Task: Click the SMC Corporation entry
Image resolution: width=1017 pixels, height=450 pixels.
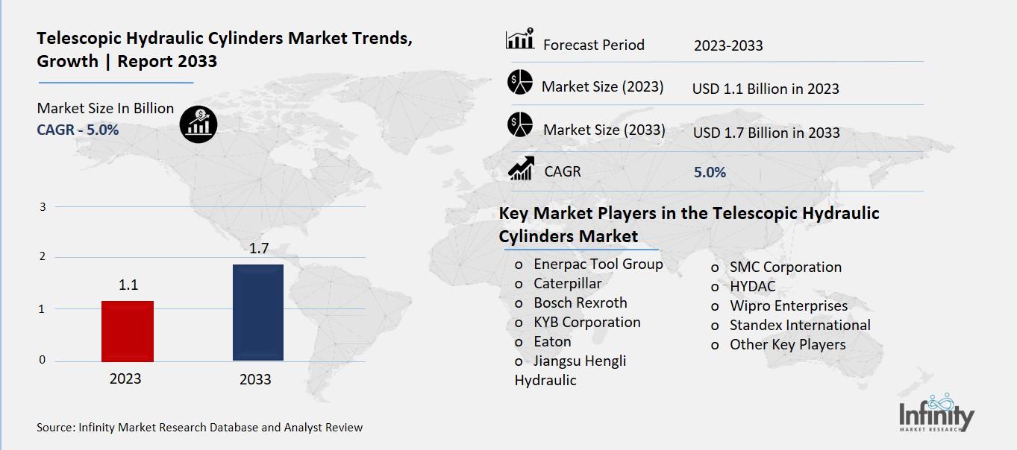Action: [x=785, y=267]
